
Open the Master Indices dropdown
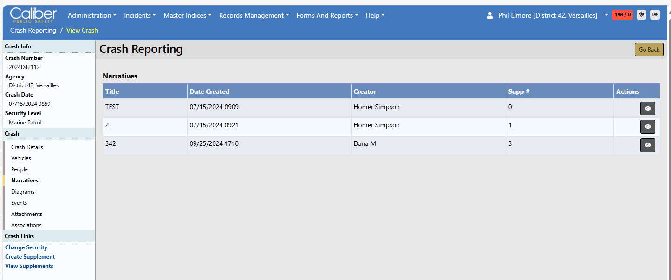(187, 15)
